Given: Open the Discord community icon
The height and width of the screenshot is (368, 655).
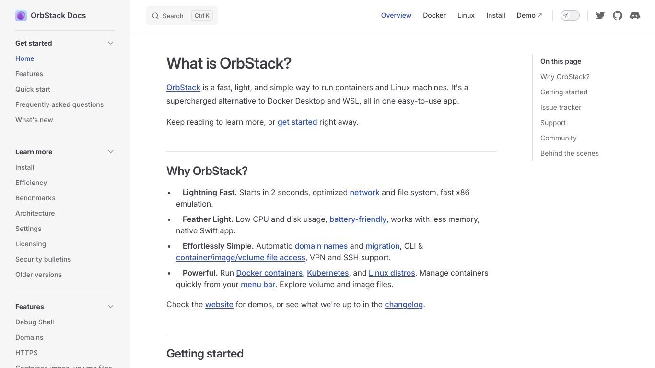Looking at the screenshot, I should [635, 15].
